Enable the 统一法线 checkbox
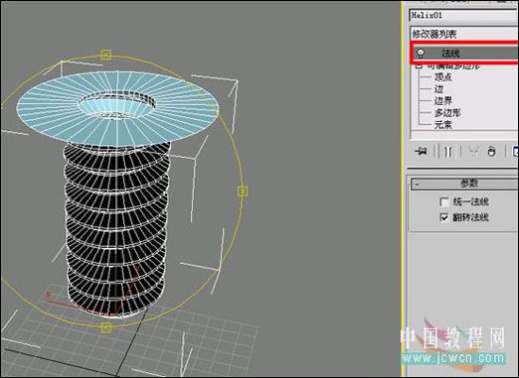519x378 pixels. point(444,201)
